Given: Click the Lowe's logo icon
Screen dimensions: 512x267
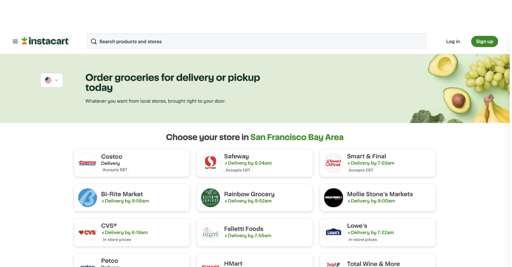Looking at the screenshot, I should pyautogui.click(x=333, y=233).
